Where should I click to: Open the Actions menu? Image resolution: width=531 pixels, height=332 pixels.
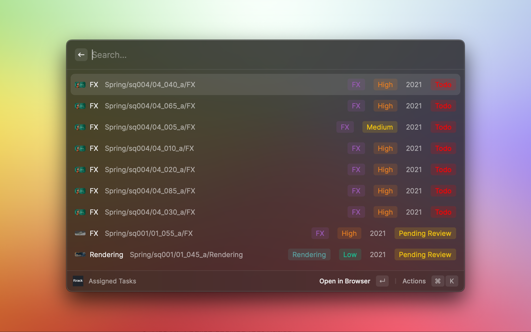tap(414, 281)
